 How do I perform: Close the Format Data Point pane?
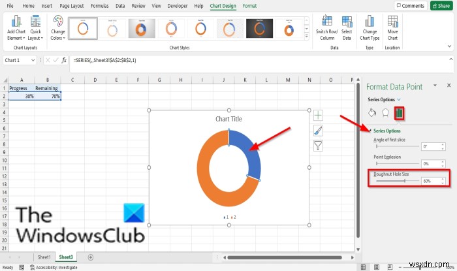[449, 86]
